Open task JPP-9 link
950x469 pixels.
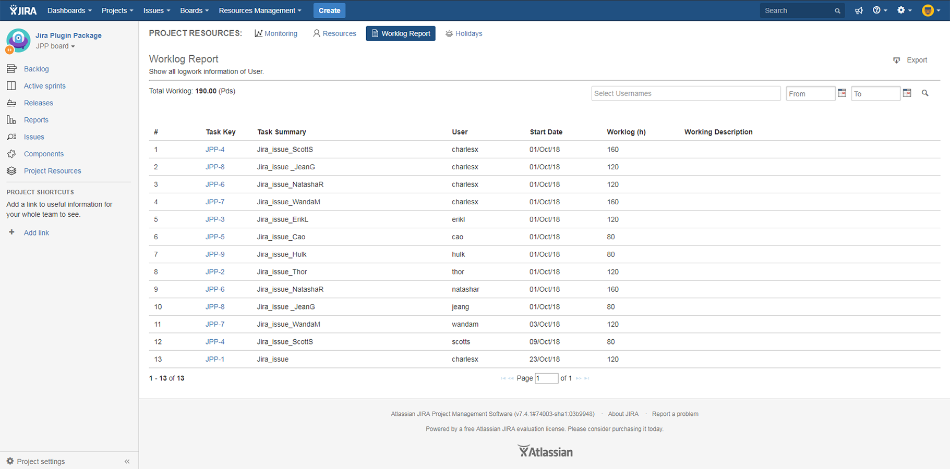click(215, 254)
